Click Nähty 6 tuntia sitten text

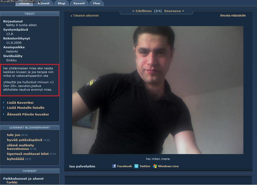(21, 25)
